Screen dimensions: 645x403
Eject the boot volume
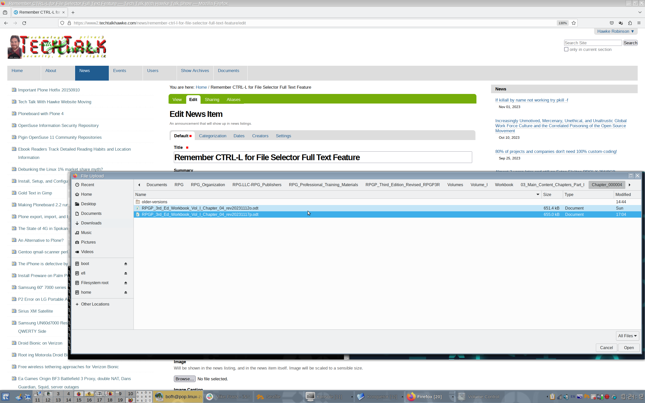pos(125,264)
